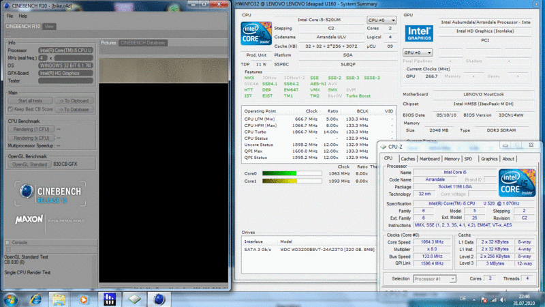Image resolution: width=545 pixels, height=307 pixels.
Task: Click the Action Center flag tray icon
Action: 484,299
